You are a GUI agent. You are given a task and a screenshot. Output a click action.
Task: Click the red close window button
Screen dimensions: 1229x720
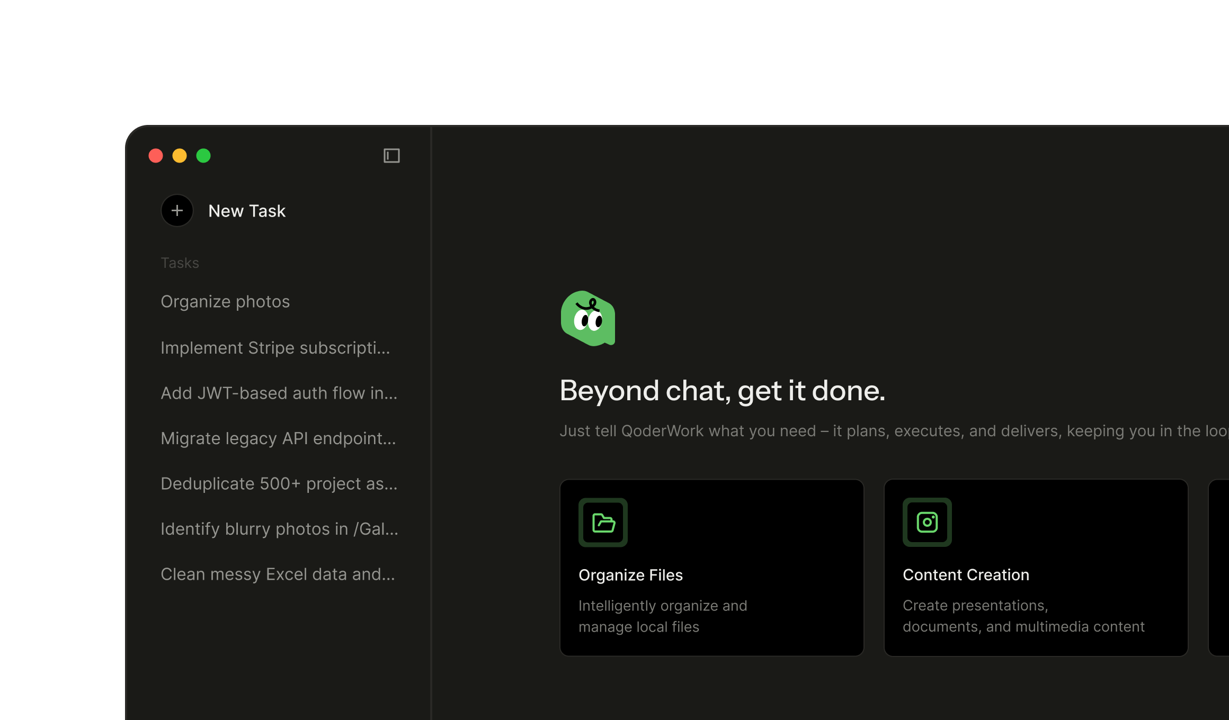(156, 156)
